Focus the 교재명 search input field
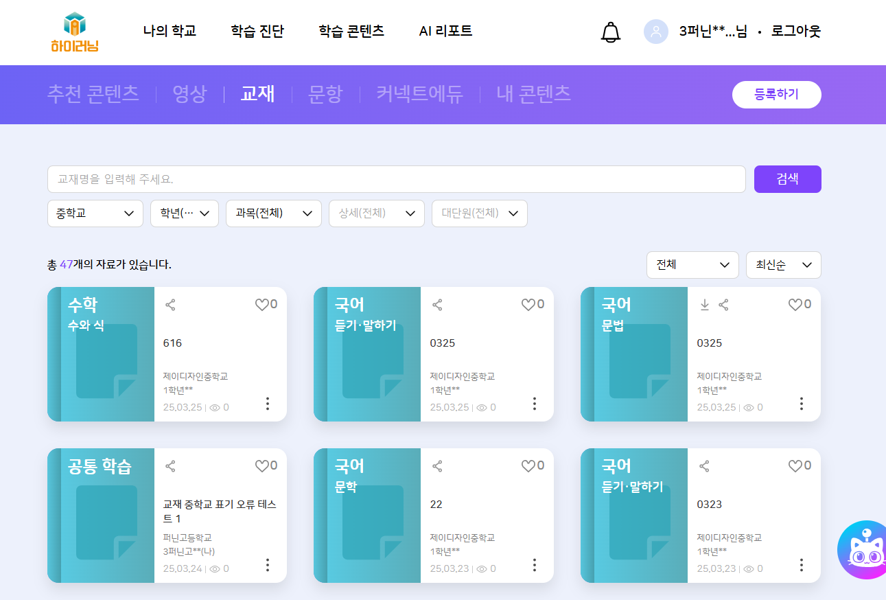 [397, 179]
